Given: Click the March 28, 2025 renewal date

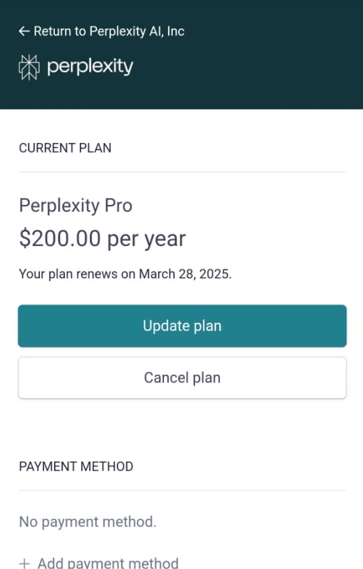Looking at the screenshot, I should click(x=185, y=275).
